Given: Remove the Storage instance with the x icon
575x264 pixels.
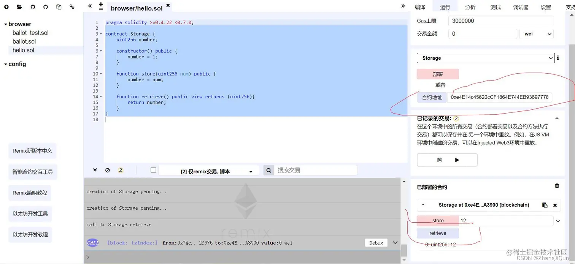Looking at the screenshot, I should tap(555, 205).
